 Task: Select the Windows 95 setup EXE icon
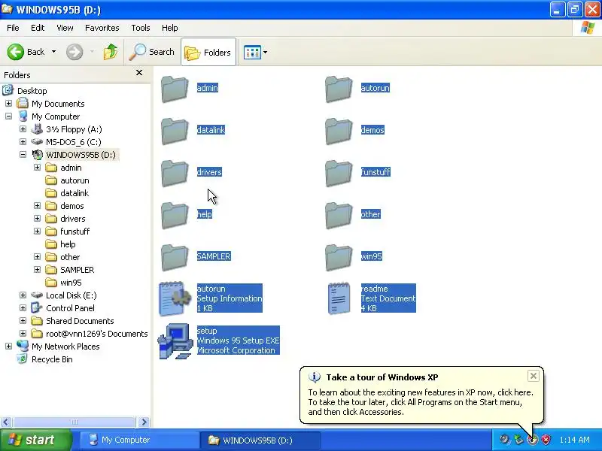[x=175, y=341]
